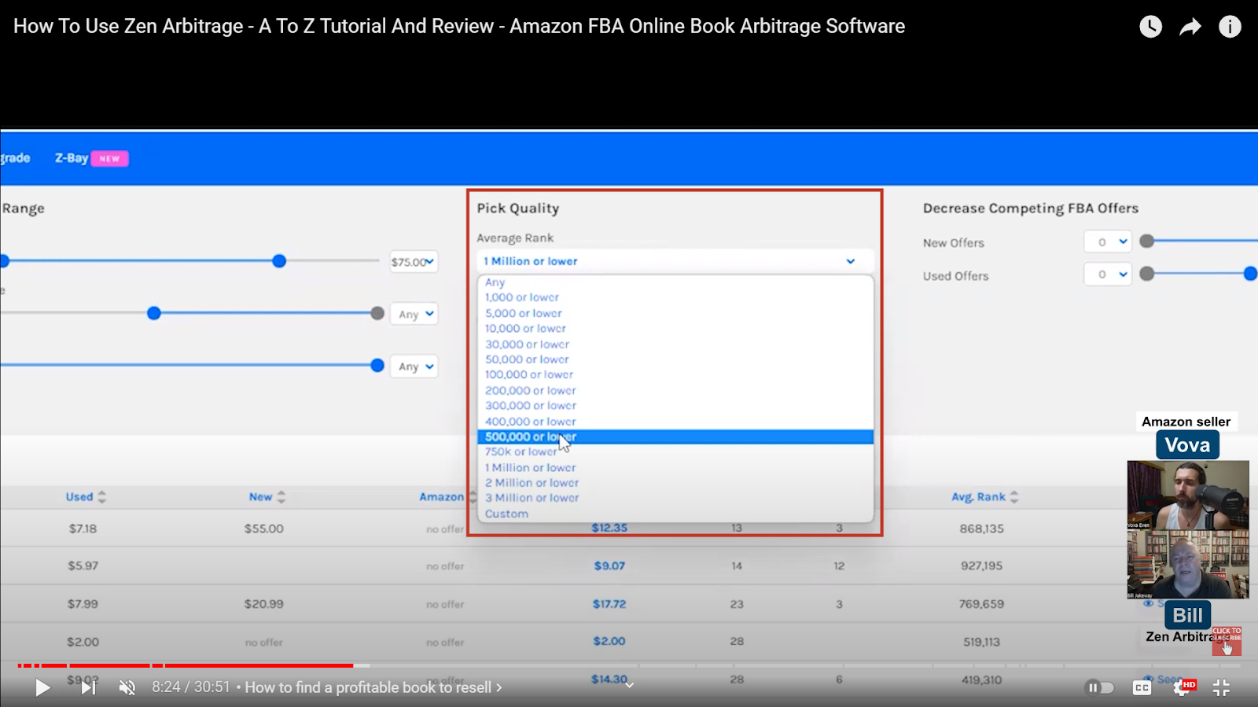Screen dimensions: 1258x707
Task: Play the video
Action: pos(42,688)
